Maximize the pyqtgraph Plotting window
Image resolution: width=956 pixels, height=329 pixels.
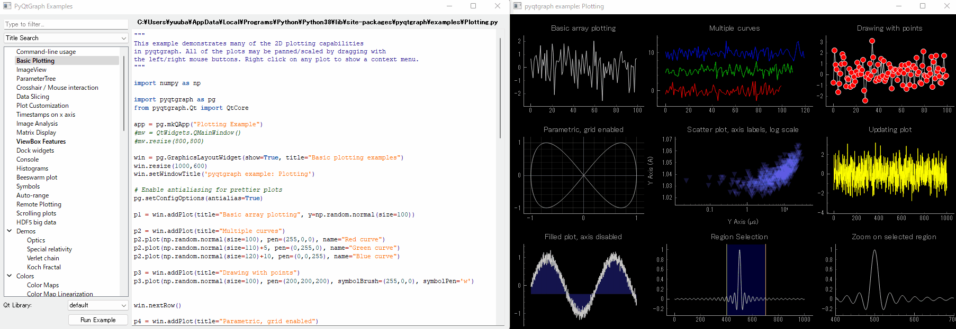923,6
